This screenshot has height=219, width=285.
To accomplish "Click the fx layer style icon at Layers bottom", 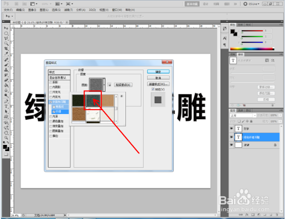I will point(247,214).
